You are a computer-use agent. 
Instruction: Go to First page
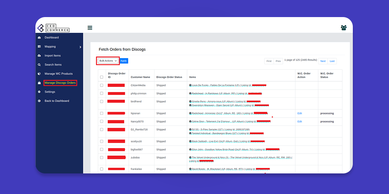pos(269,61)
